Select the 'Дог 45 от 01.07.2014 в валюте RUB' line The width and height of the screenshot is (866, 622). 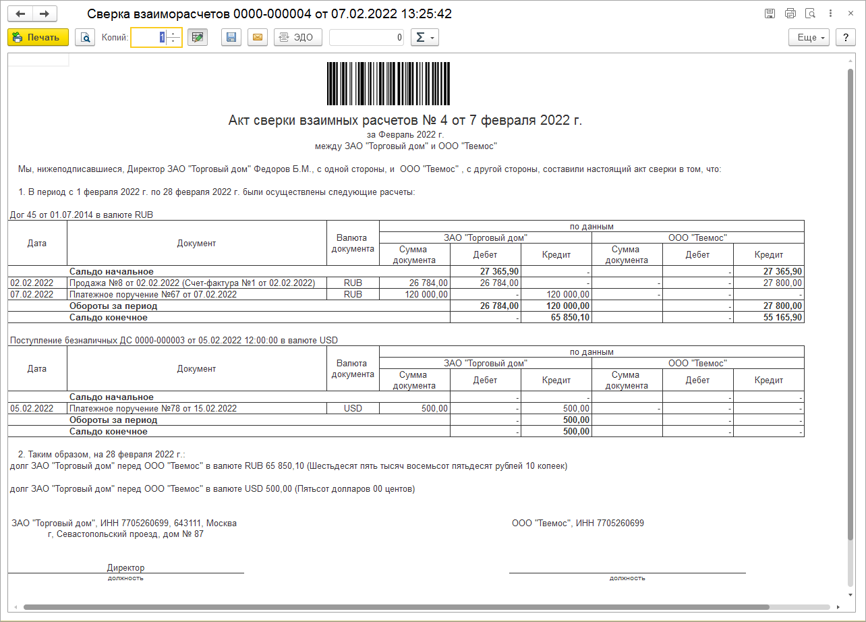(x=82, y=215)
